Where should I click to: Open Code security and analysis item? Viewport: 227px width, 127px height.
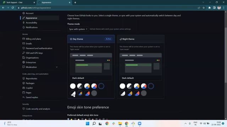click(x=38, y=109)
